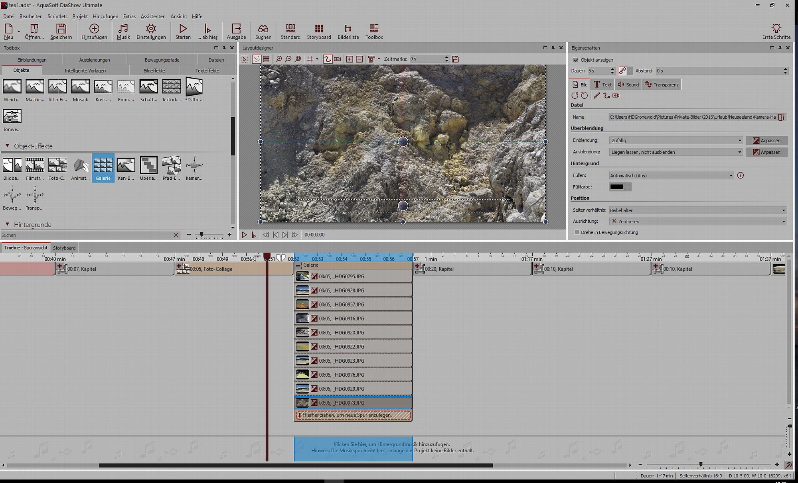Open the black Füllfarbe color swatch

point(617,187)
